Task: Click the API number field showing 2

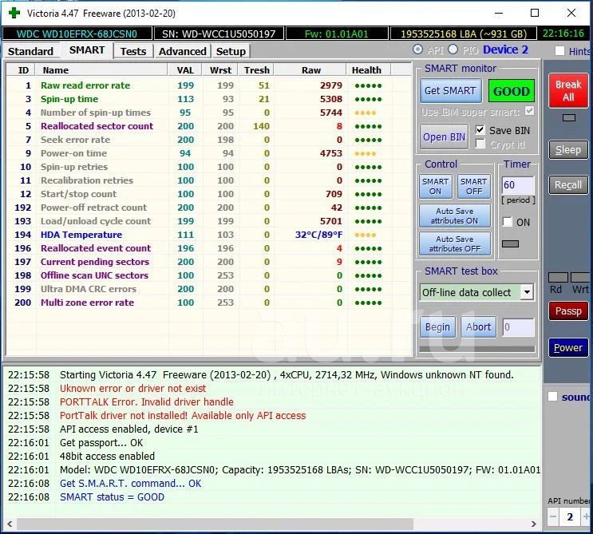Action: [571, 516]
